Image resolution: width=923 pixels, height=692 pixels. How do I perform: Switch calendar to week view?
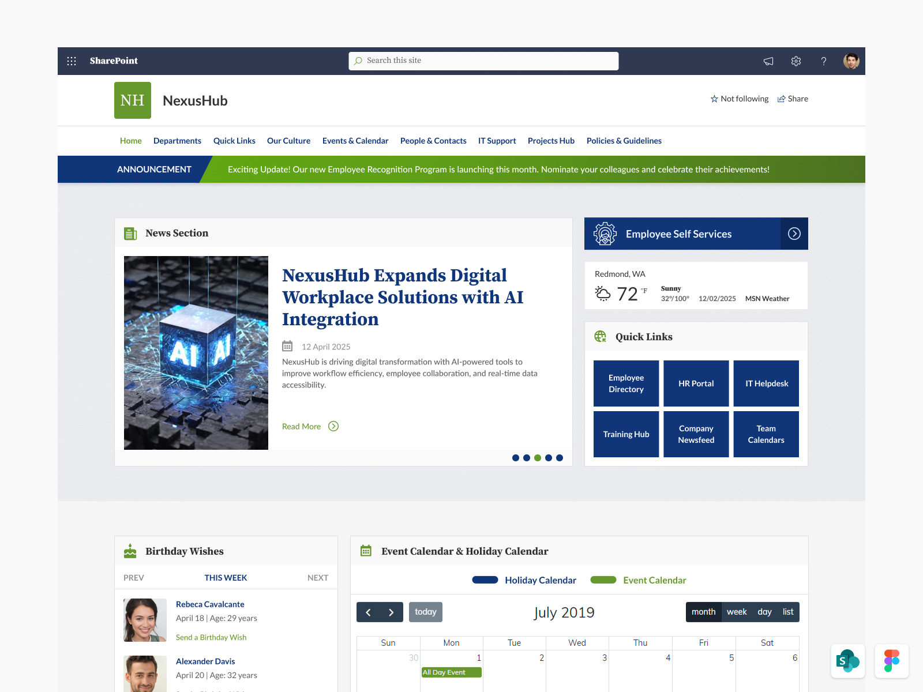click(x=737, y=612)
